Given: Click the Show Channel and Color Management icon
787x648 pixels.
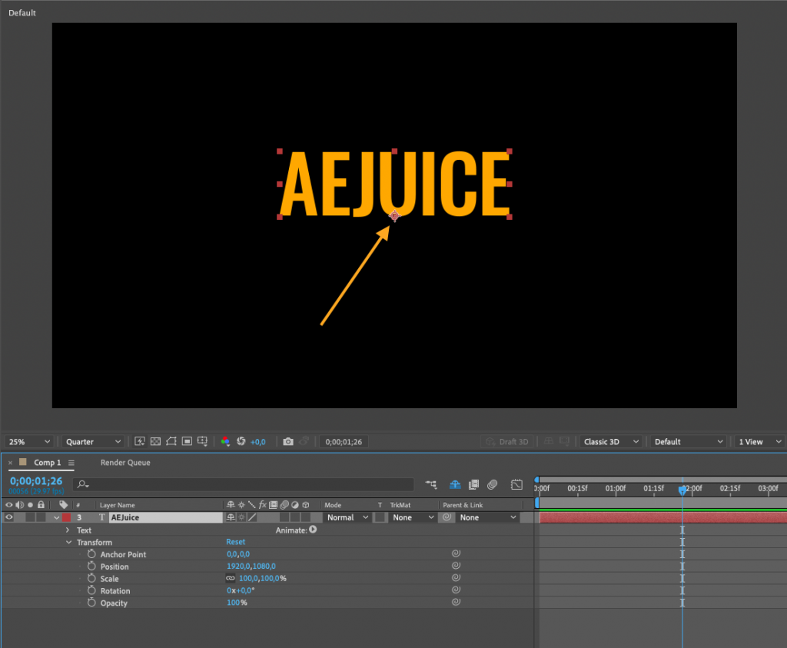Looking at the screenshot, I should (224, 441).
